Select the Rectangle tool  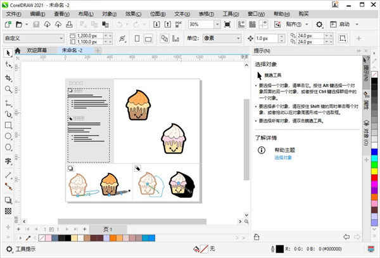[x=8, y=126]
